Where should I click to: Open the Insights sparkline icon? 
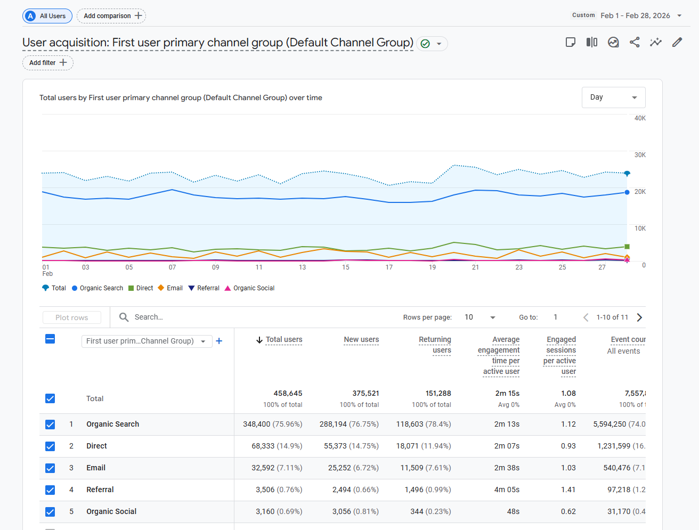(x=656, y=42)
